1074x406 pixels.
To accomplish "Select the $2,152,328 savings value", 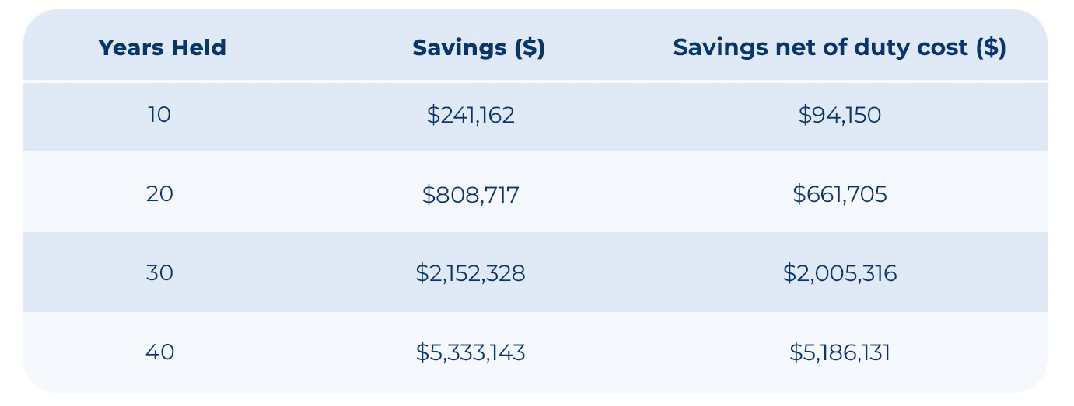I will 471,273.
